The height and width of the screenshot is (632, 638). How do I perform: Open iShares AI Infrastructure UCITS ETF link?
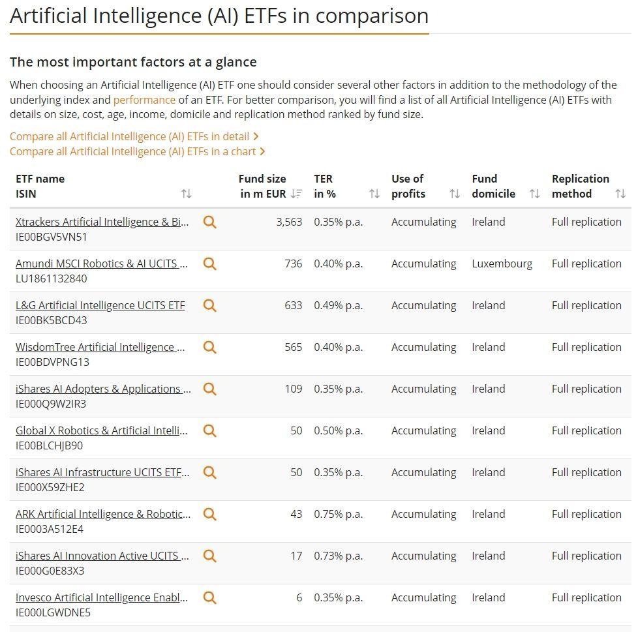click(102, 473)
